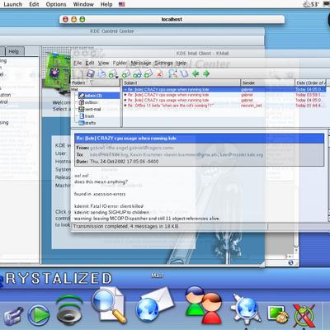Click the From line in the message header
This screenshot has width=330, height=330.
point(125,148)
